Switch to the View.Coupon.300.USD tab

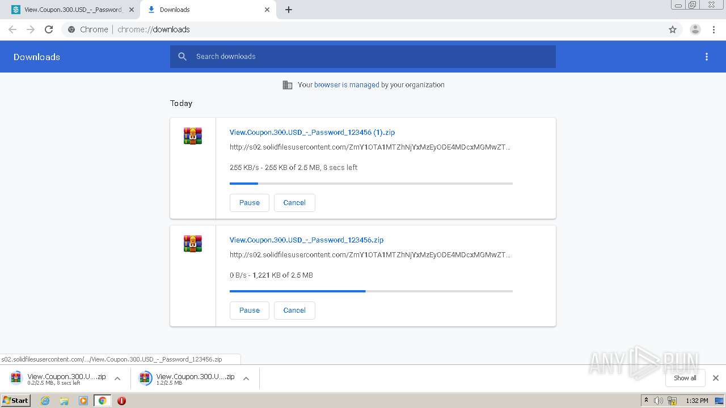73,10
